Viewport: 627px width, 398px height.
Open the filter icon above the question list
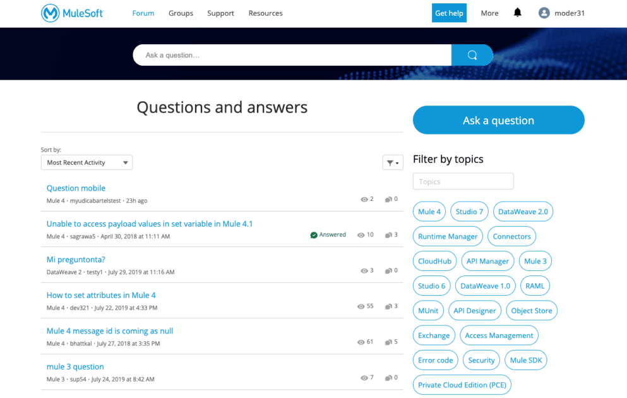tap(390, 162)
